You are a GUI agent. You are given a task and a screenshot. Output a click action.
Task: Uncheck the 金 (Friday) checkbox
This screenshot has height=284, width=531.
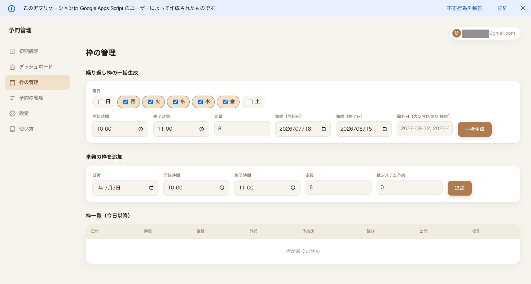point(225,102)
